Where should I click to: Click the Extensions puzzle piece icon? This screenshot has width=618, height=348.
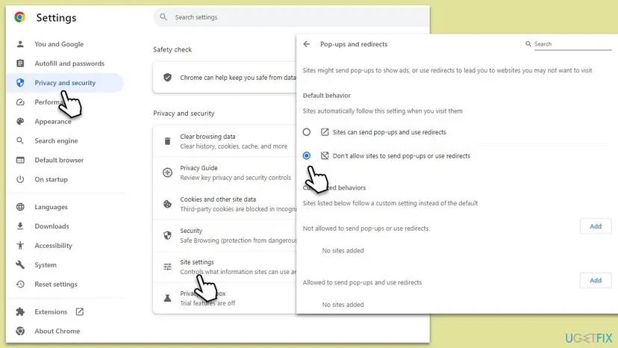click(x=20, y=311)
